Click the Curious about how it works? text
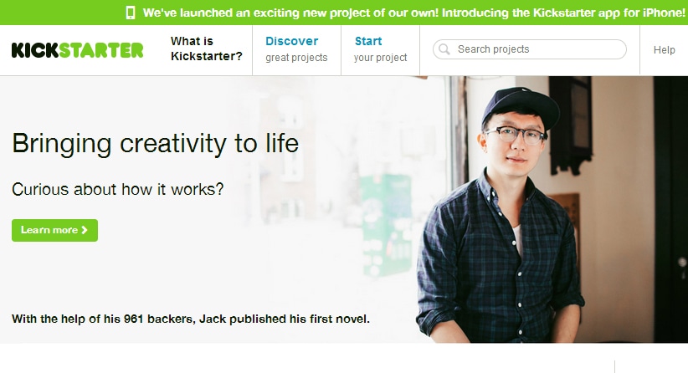This screenshot has width=688, height=373. tap(118, 189)
